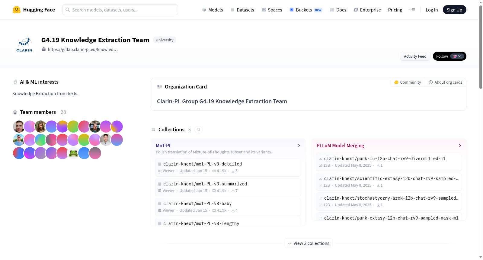Open the Docs navigation item
The image size is (483, 260).
[x=338, y=10]
